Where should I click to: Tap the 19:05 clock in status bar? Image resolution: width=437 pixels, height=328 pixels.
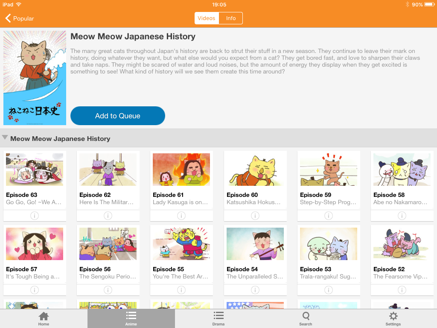(x=219, y=4)
